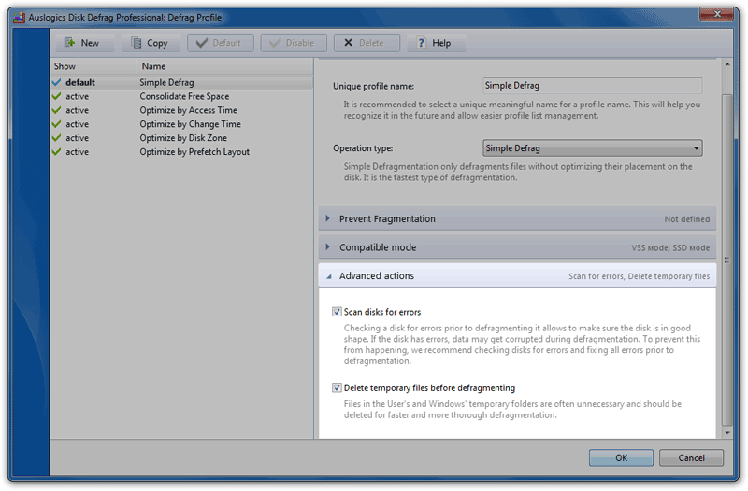
Task: Click the checkmark icon beside Simple Defrag profile
Action: (x=56, y=82)
